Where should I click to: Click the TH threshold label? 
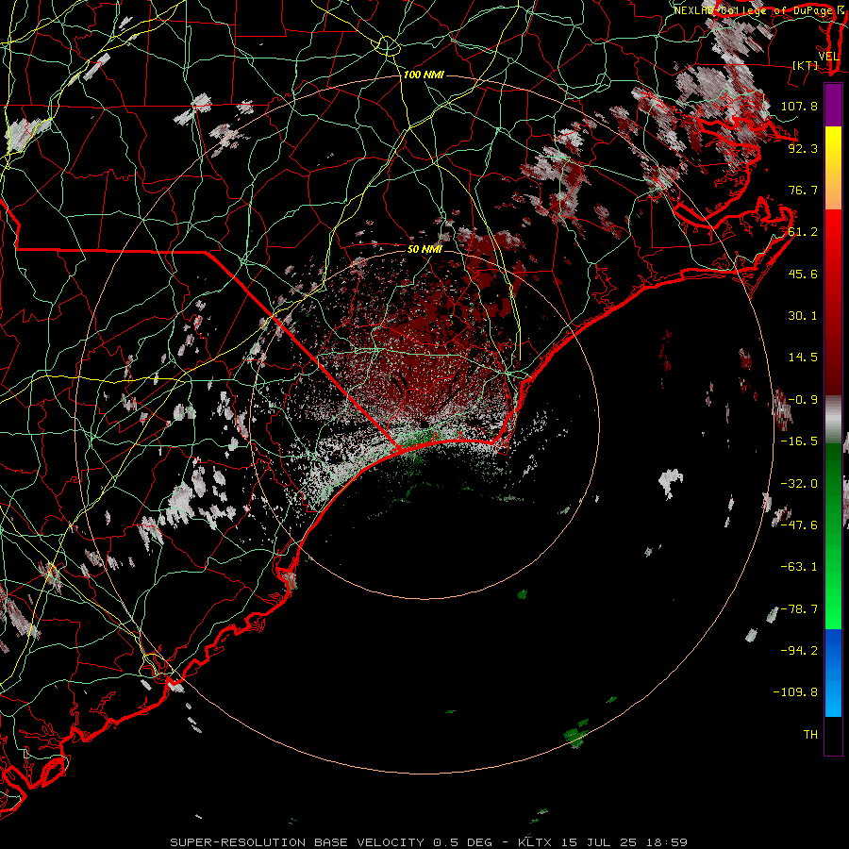810,735
